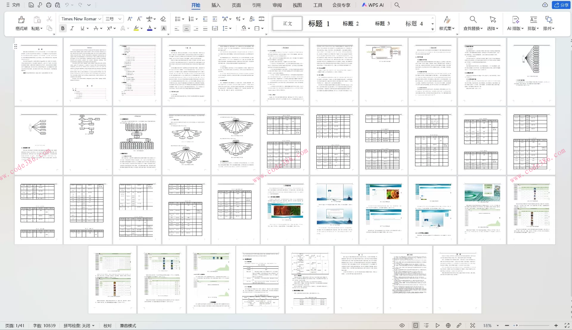The width and height of the screenshot is (572, 330).
Task: Click the clear formatting eraser icon
Action: tap(163, 19)
